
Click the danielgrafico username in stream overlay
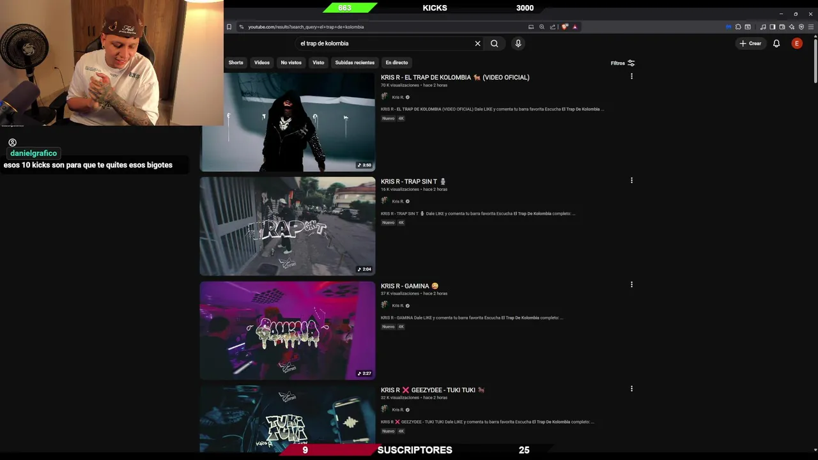point(34,153)
